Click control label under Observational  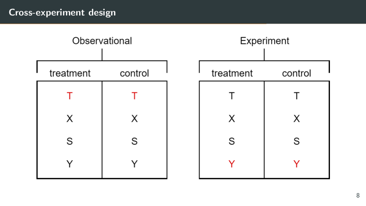click(x=134, y=73)
